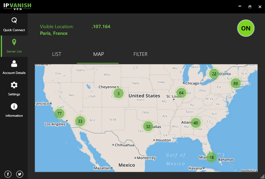
Task: Select the 33-server cluster near Arizona
Action: (80, 121)
